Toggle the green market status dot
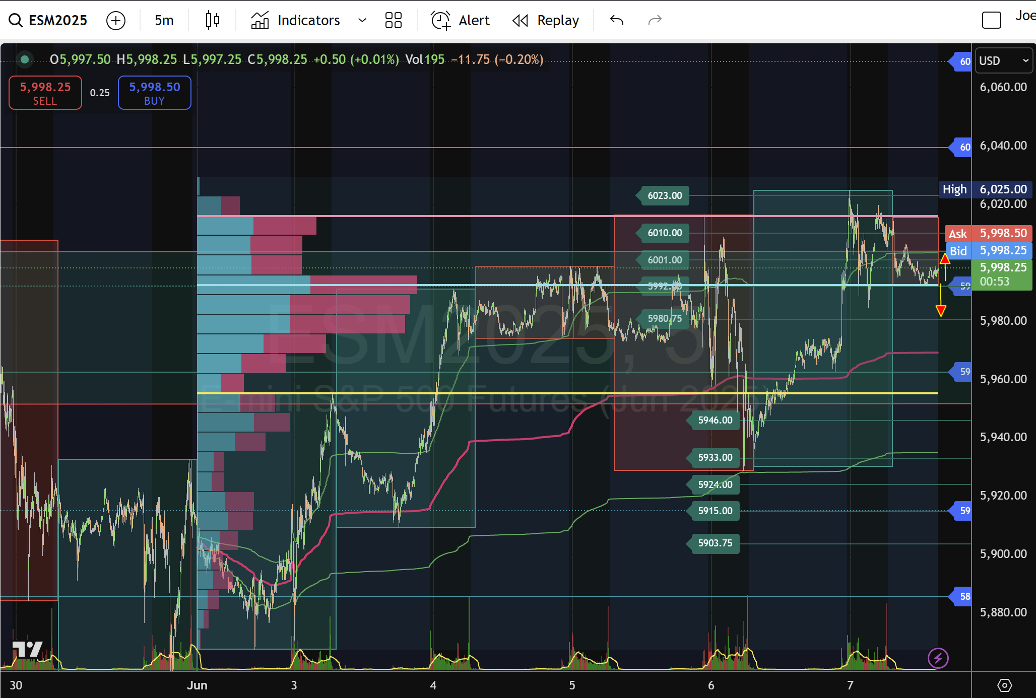 point(24,59)
